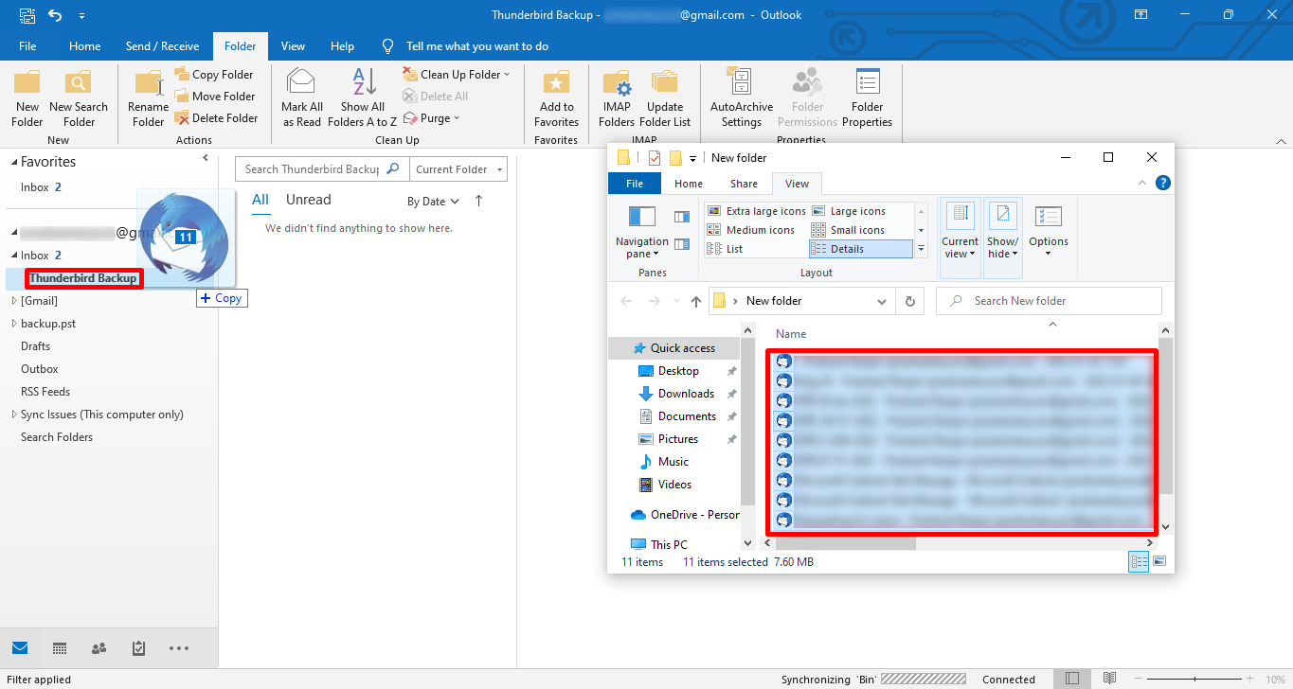Open the Current Folder scope dropdown
Viewport: 1293px width, 689px height.
pos(458,169)
